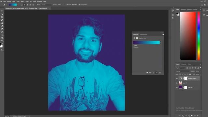Click the foreground color swatch in Color panel
The width and height of the screenshot is (208, 117).
click(177, 13)
